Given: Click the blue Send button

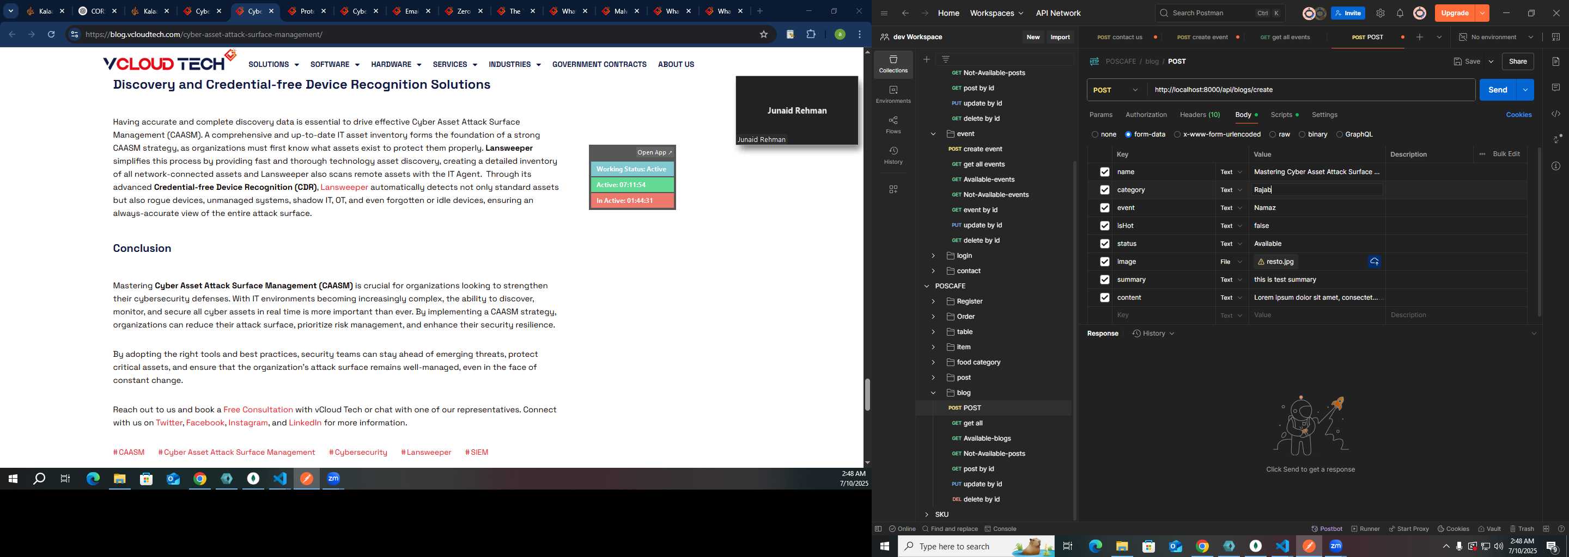Looking at the screenshot, I should pyautogui.click(x=1498, y=90).
